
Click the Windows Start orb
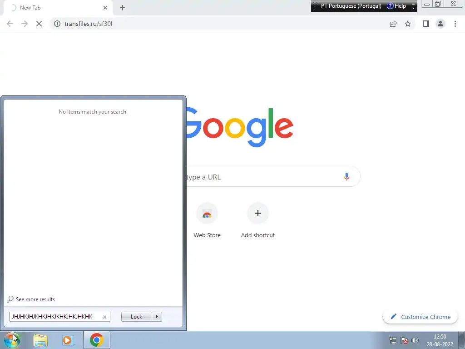click(12, 340)
